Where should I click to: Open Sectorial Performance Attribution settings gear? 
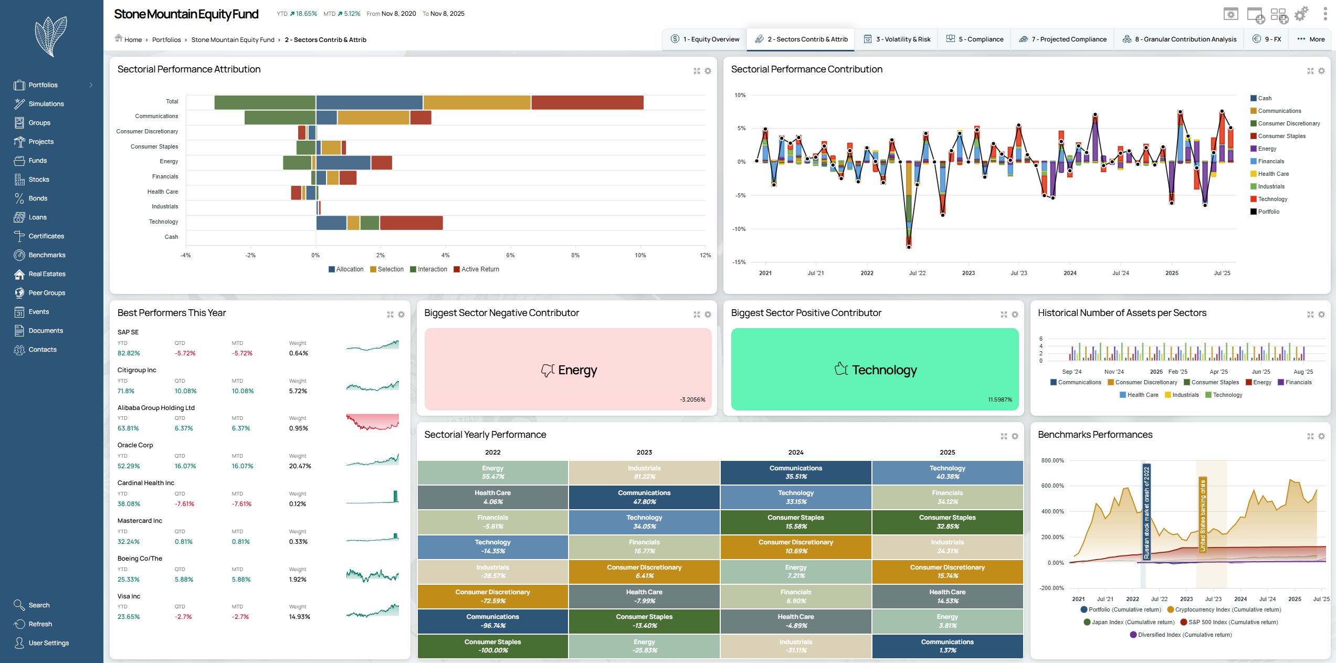pyautogui.click(x=708, y=71)
